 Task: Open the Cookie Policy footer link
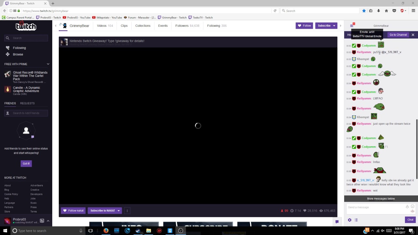(11, 194)
